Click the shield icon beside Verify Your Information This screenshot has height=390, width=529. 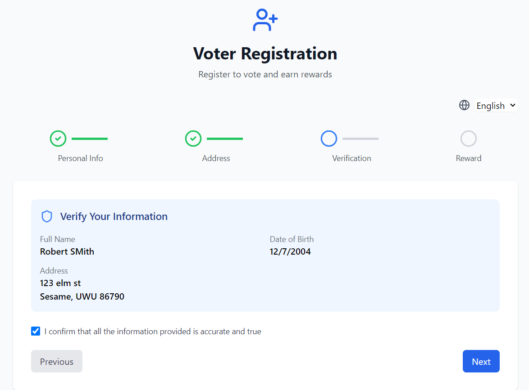click(x=47, y=216)
